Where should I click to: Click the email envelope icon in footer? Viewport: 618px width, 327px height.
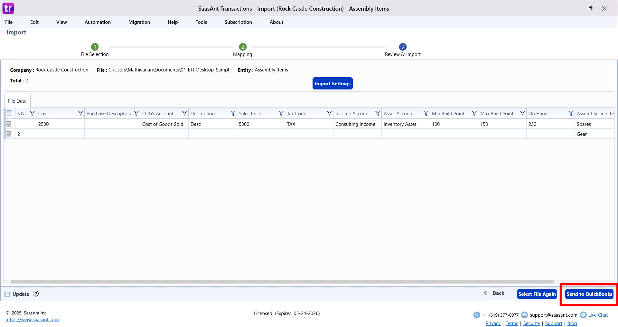tap(524, 315)
